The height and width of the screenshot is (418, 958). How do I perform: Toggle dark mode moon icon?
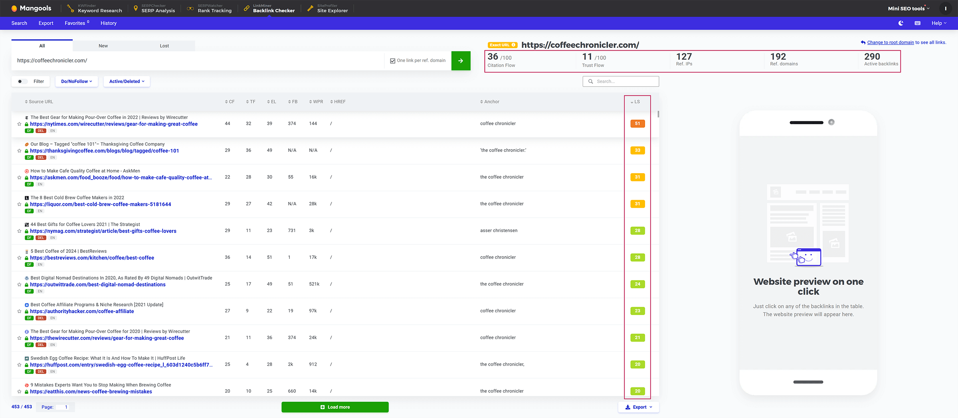(901, 23)
